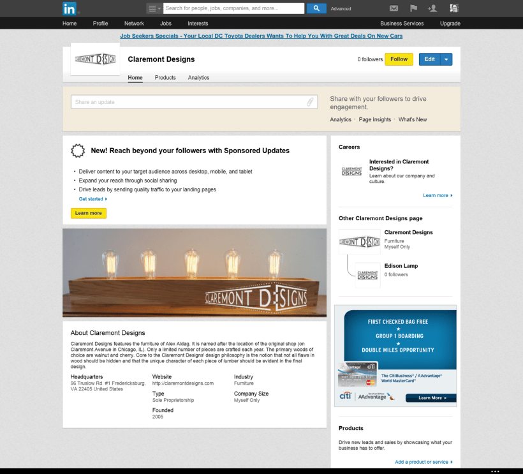This screenshot has width=523, height=474.
Task: Check notifications via the flag icon
Action: point(413,8)
